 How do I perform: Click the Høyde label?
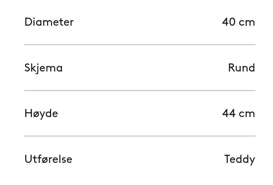pyautogui.click(x=41, y=113)
